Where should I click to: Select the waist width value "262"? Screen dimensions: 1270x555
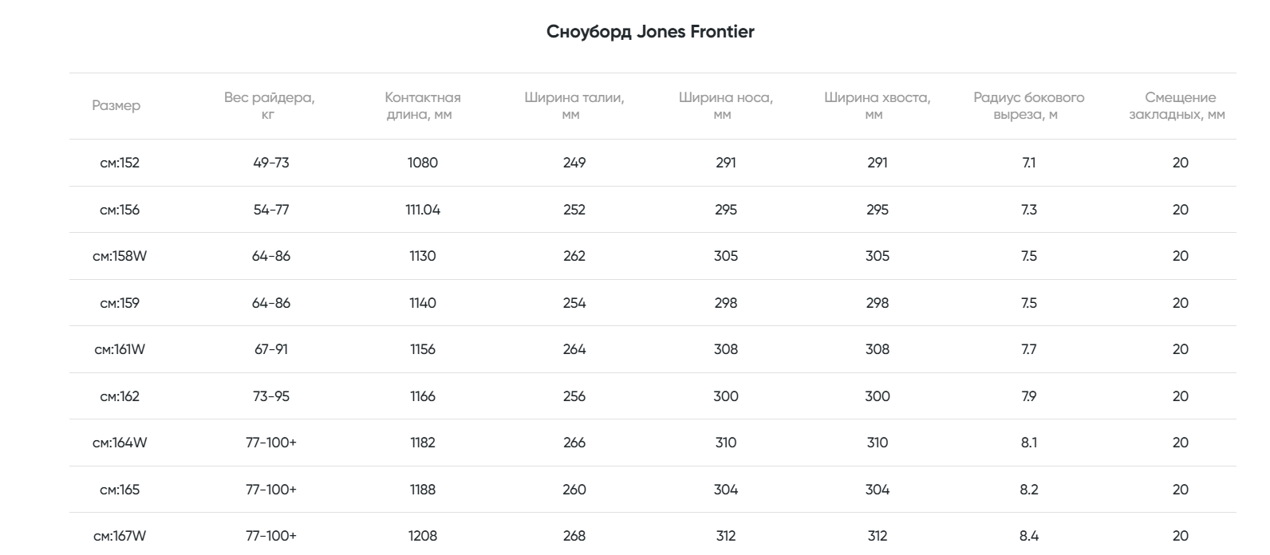click(574, 256)
